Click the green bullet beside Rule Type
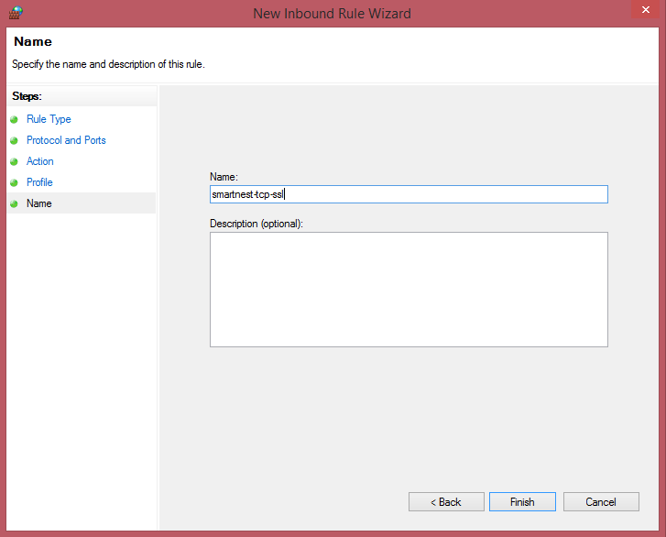666x537 pixels. click(x=14, y=119)
